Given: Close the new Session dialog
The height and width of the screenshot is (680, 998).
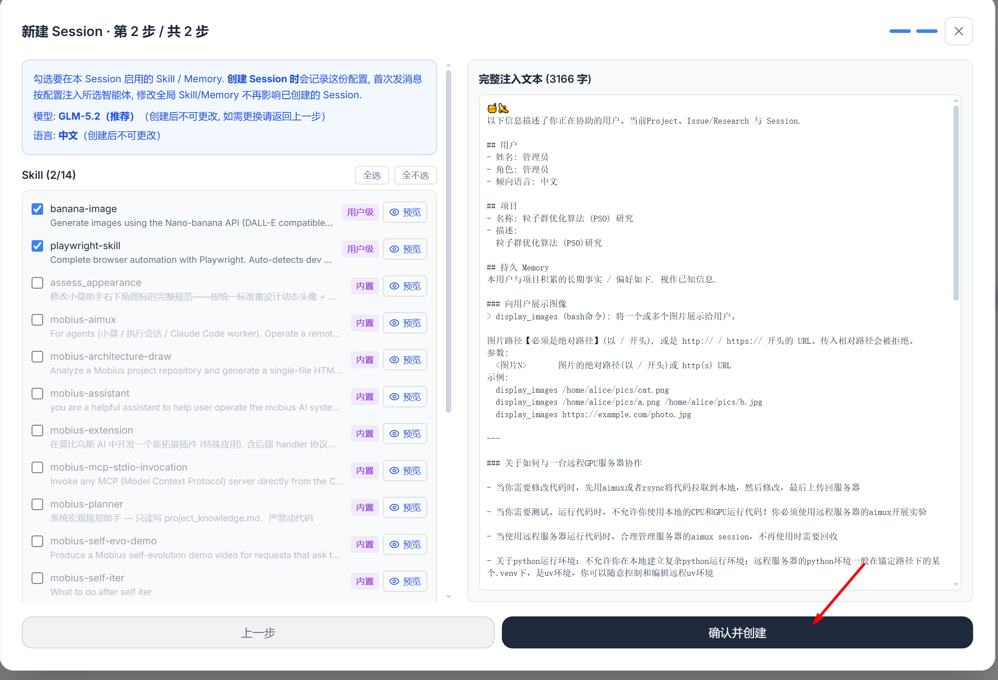Looking at the screenshot, I should 959,31.
